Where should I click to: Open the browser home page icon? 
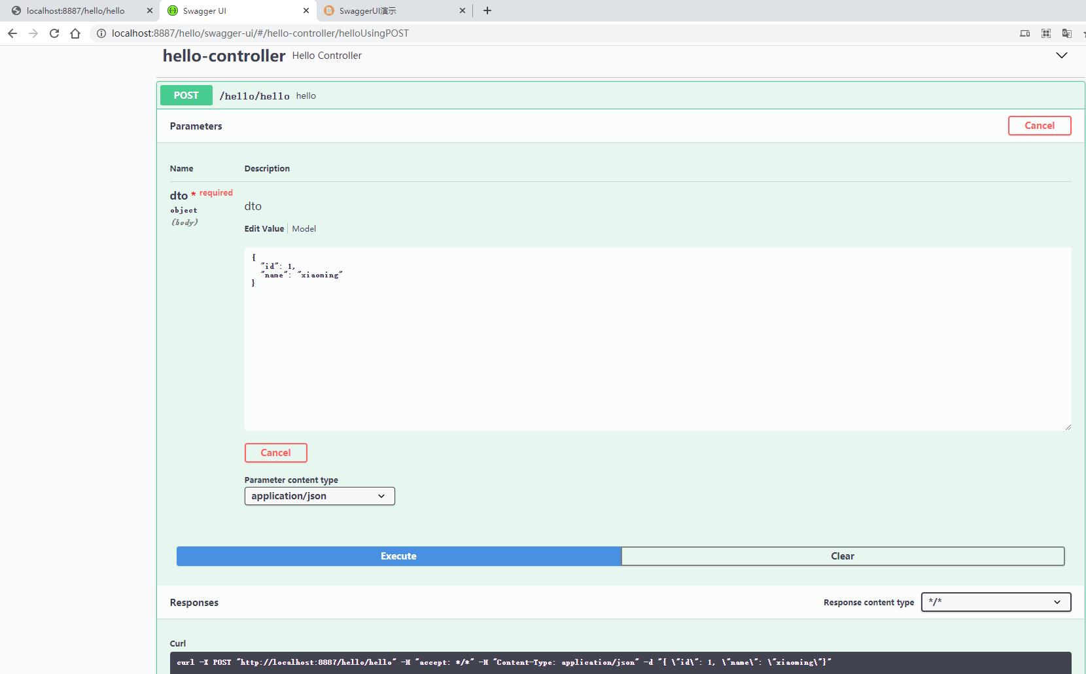coord(75,33)
